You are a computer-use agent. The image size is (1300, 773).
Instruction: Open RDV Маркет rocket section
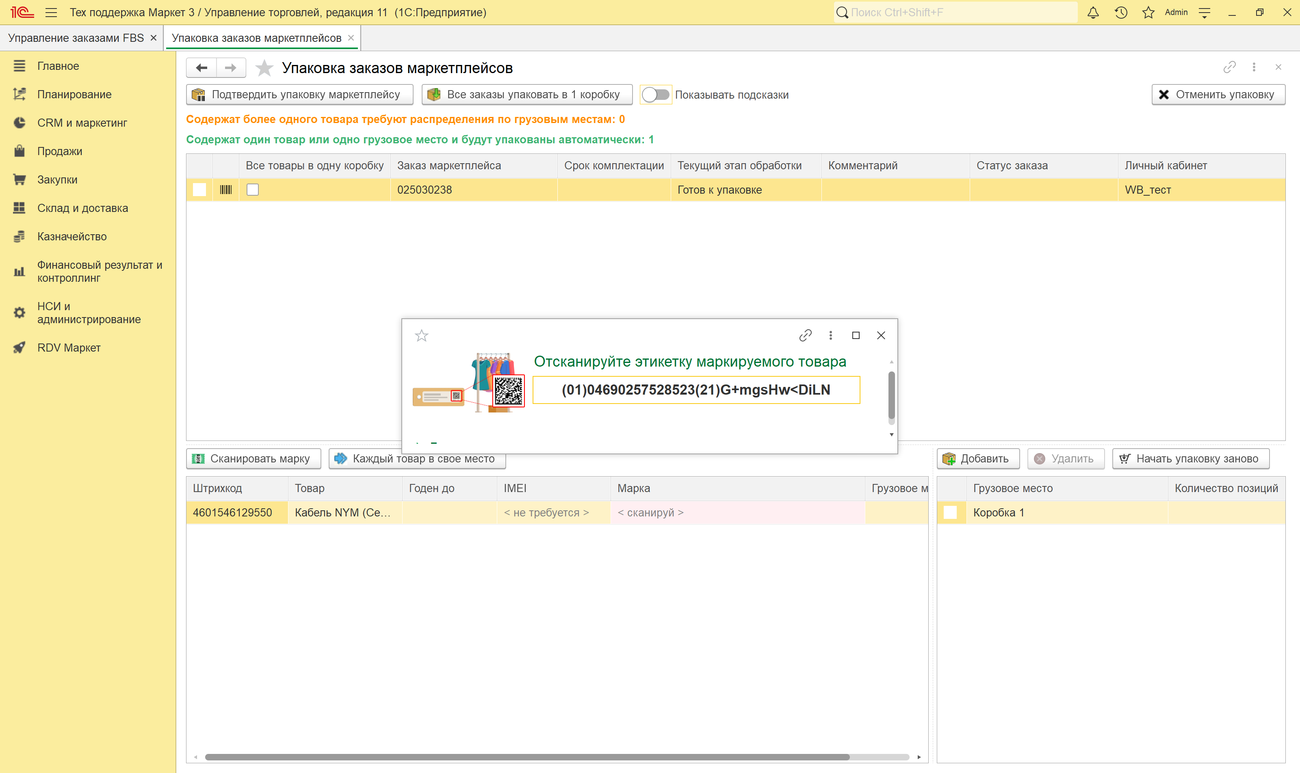[x=68, y=348]
